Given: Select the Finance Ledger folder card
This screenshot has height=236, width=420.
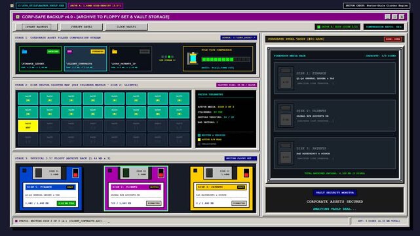Looking at the screenshot, I should pos(40,58).
